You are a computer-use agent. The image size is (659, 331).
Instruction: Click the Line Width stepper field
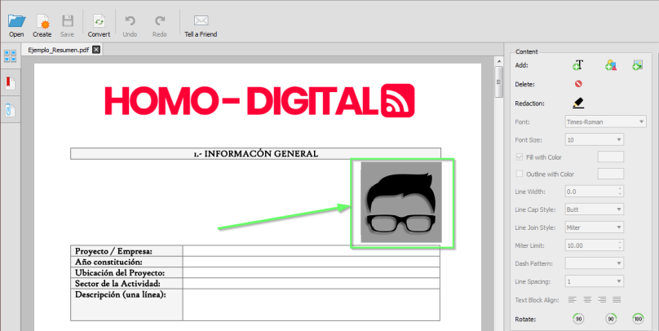[595, 192]
